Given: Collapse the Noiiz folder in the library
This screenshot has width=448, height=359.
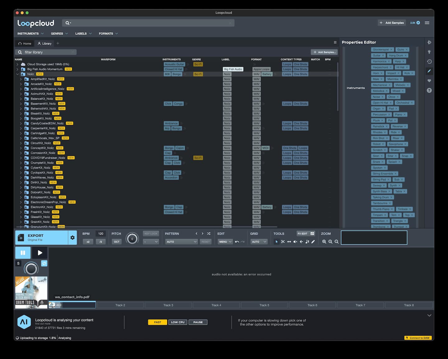Looking at the screenshot, I should (x=18, y=74).
